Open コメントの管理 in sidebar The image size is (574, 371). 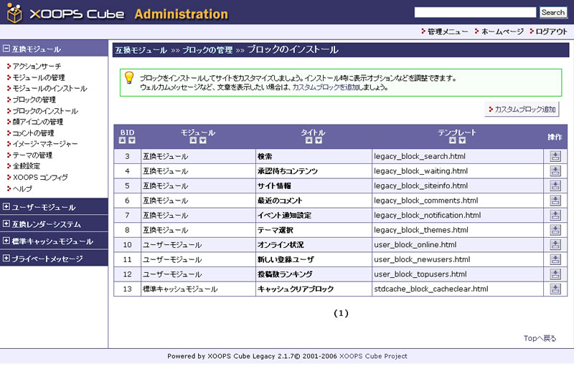[33, 133]
